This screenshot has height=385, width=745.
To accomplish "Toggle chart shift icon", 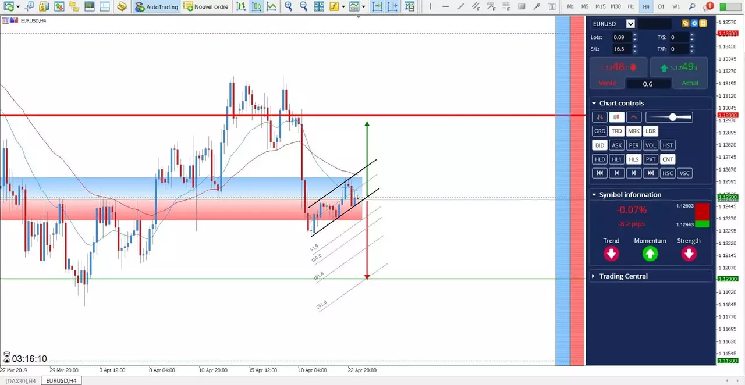I will tap(393, 6).
